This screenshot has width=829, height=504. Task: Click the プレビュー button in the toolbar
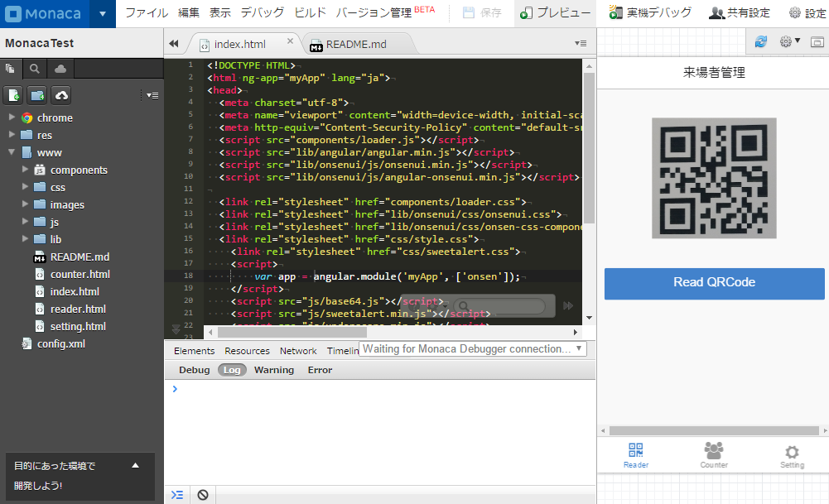(556, 13)
